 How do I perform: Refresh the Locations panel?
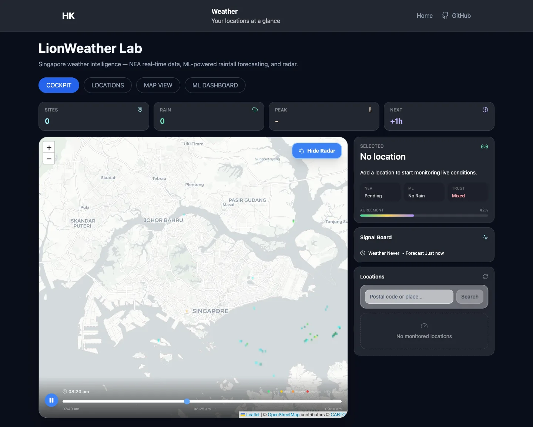(485, 277)
